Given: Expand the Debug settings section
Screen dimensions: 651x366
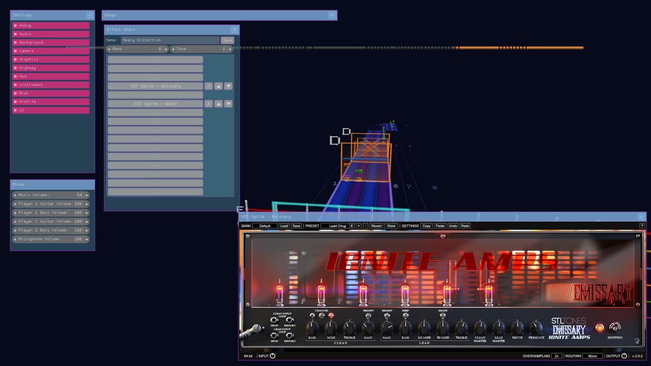Looking at the screenshot, I should click(51, 25).
